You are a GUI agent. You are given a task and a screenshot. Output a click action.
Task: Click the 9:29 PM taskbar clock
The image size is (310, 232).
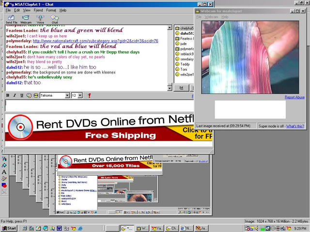(300, 228)
